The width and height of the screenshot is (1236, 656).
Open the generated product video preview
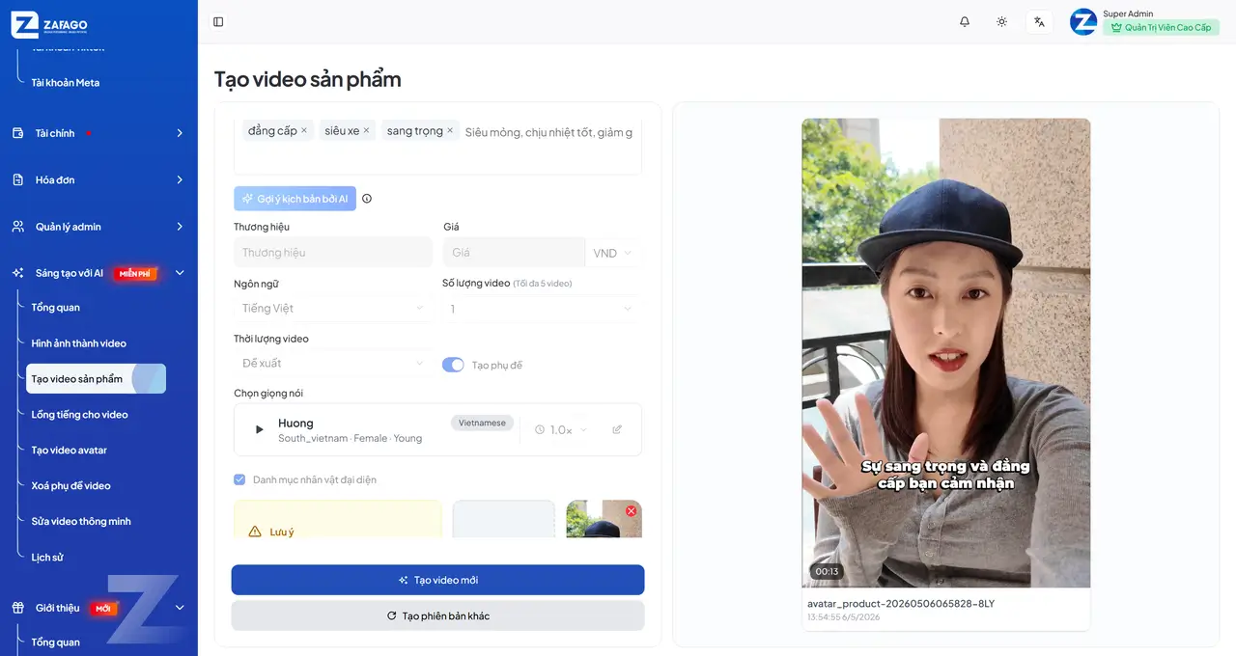[x=946, y=353]
